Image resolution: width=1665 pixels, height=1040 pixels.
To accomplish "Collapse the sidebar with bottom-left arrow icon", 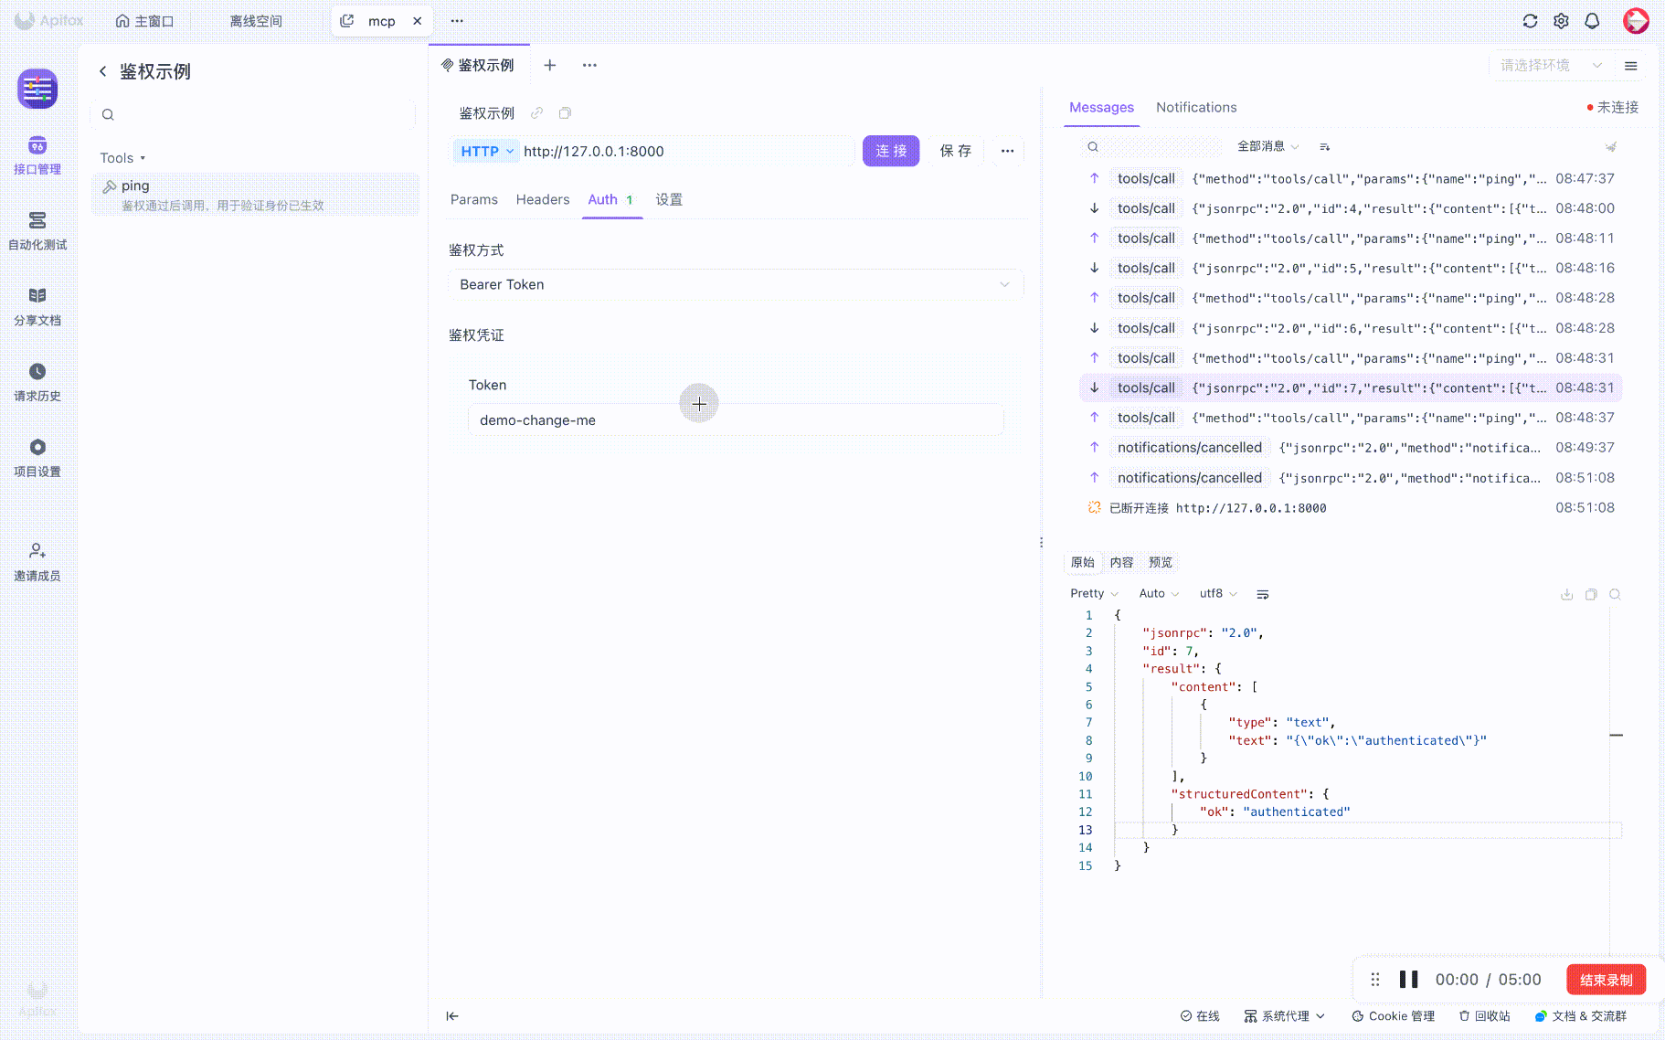I will [x=452, y=1016].
